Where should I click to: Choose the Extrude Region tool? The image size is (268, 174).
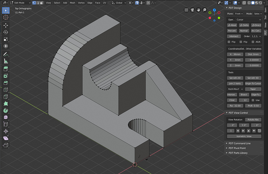point(6,69)
